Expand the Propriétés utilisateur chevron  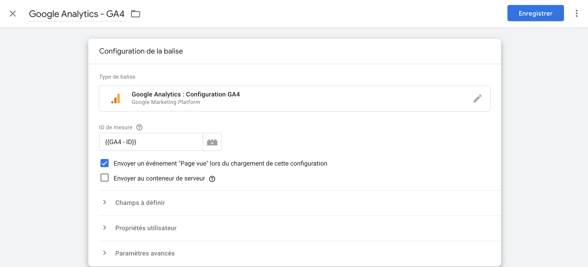(x=105, y=228)
